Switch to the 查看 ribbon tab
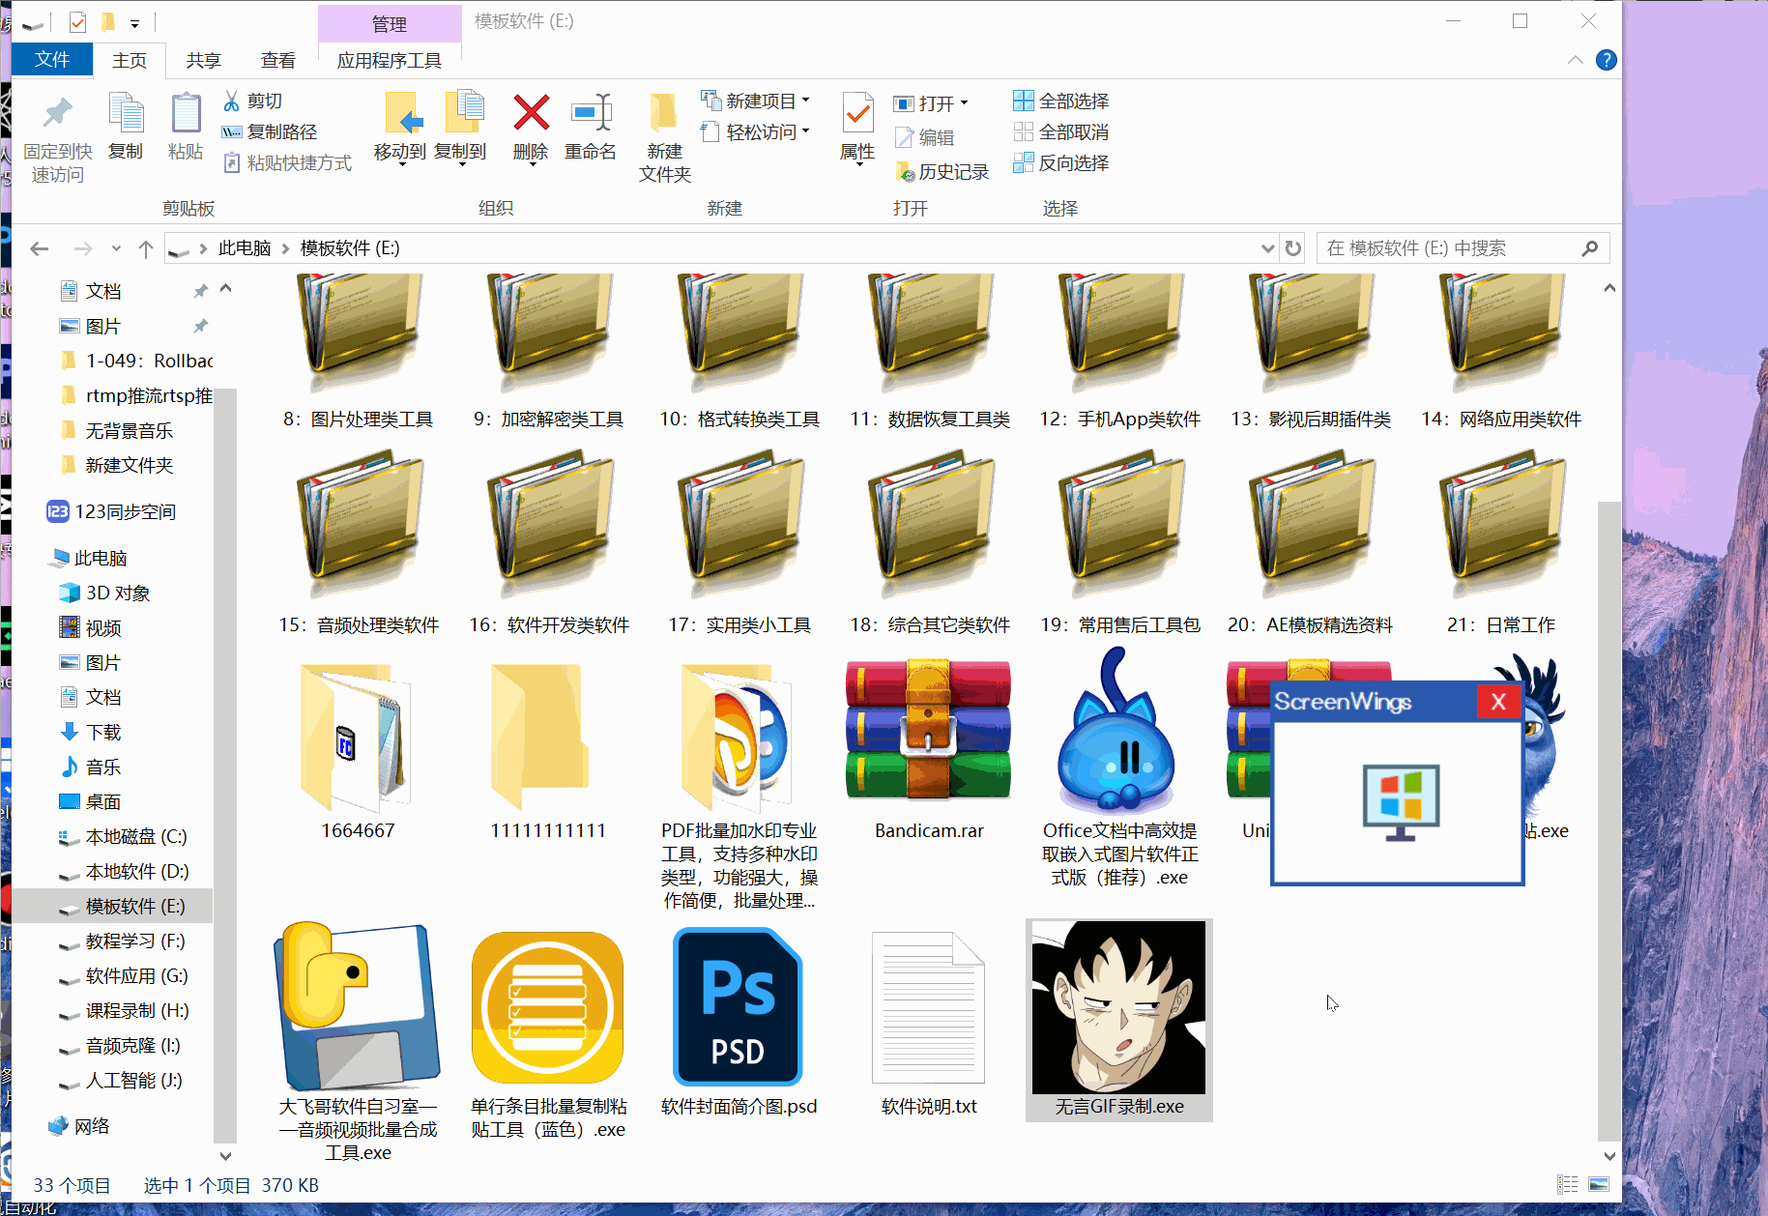This screenshot has height=1216, width=1768. click(x=276, y=60)
